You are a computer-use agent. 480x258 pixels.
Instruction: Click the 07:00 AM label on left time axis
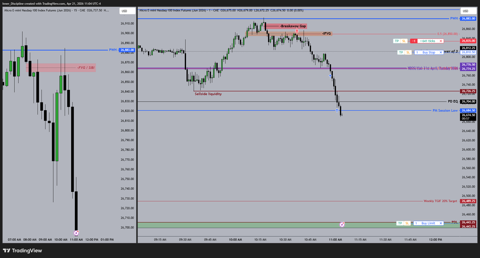(14, 240)
